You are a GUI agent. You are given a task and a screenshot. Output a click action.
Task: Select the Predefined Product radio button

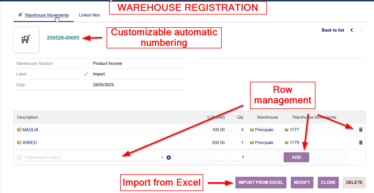tap(19, 157)
